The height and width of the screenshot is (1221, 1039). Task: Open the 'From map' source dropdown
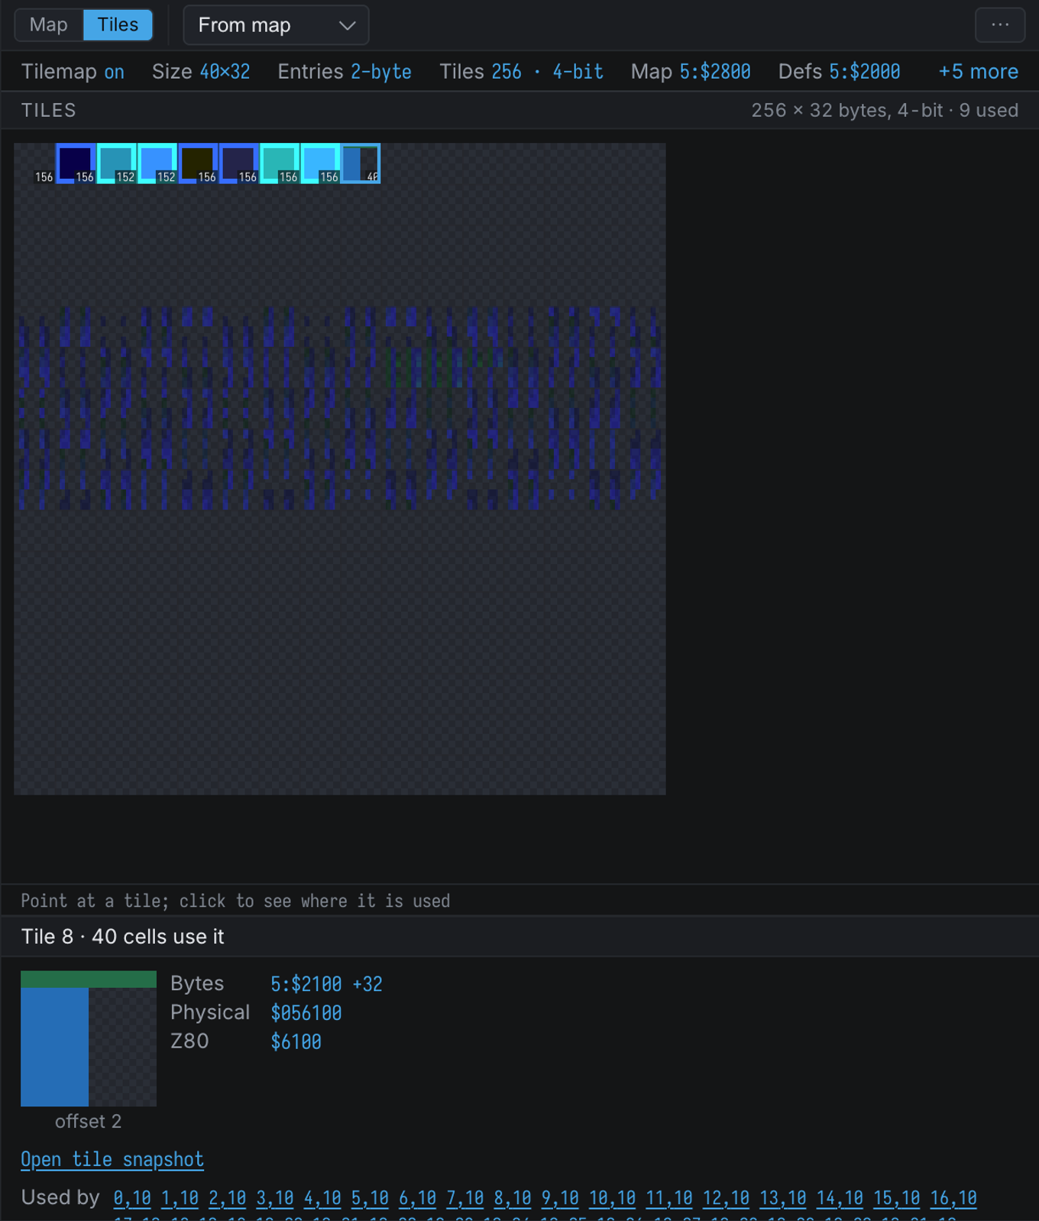click(x=276, y=25)
